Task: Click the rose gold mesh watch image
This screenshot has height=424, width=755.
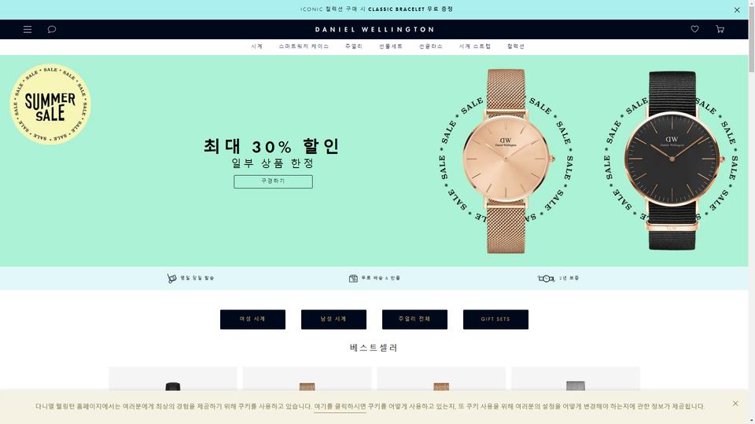Action: pos(506,161)
